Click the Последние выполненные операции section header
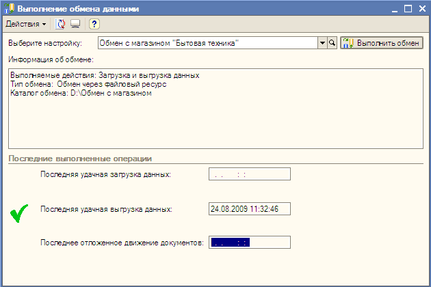This screenshot has height=287, width=431. (x=79, y=159)
